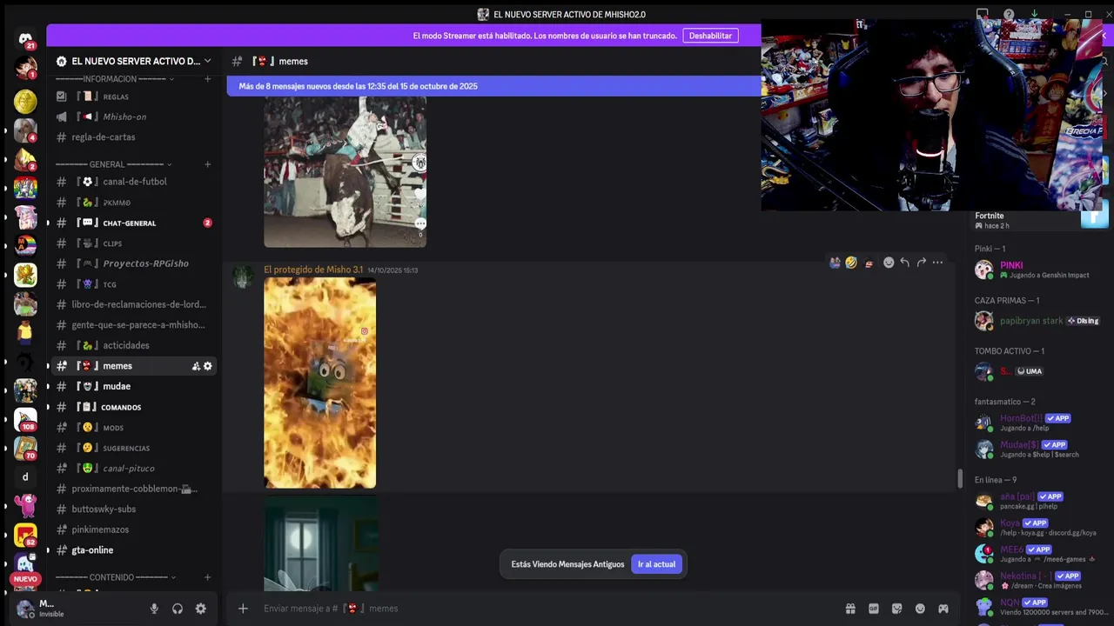Forward the message with right arrow icon
This screenshot has width=1114, height=626.
click(922, 263)
